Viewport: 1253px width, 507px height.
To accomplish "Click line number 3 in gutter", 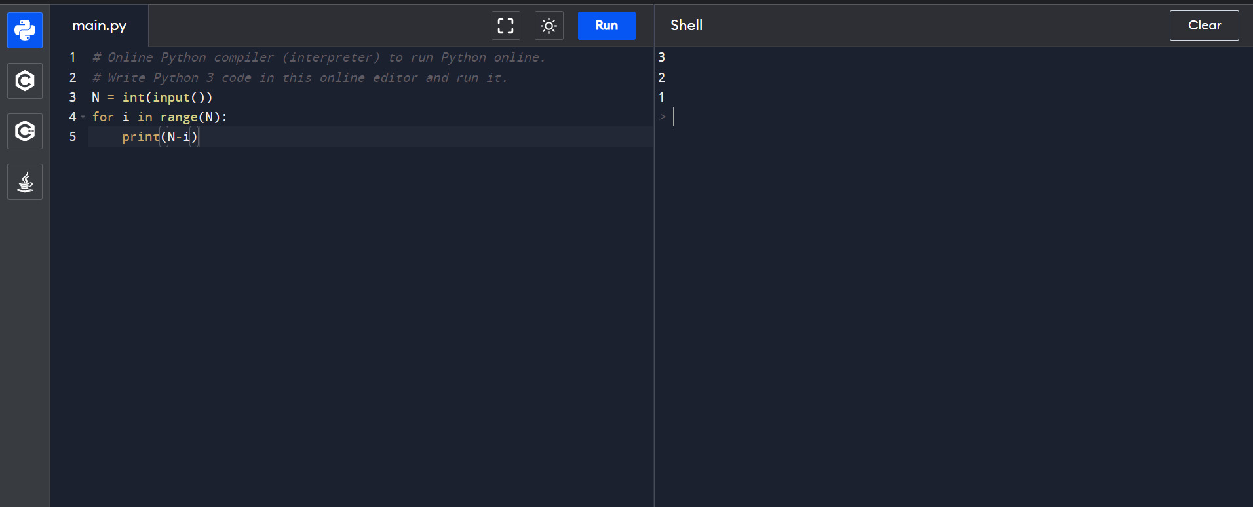I will tap(73, 97).
